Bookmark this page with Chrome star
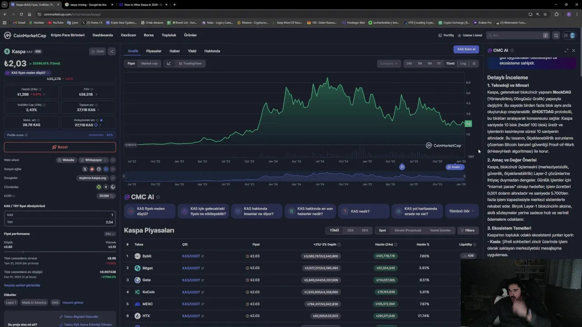 [x=545, y=14]
